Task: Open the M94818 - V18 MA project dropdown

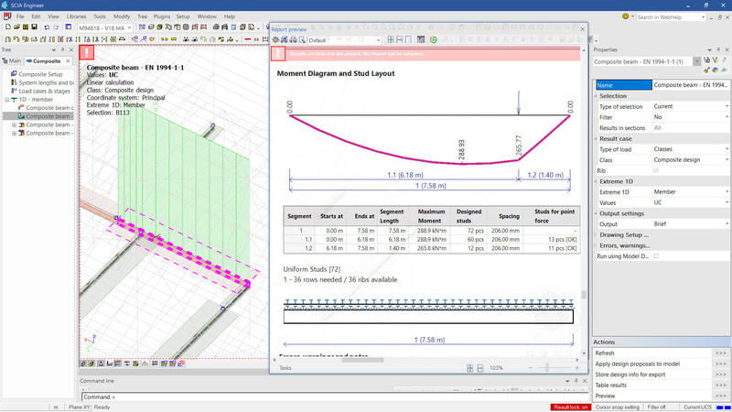Action: 129,28
